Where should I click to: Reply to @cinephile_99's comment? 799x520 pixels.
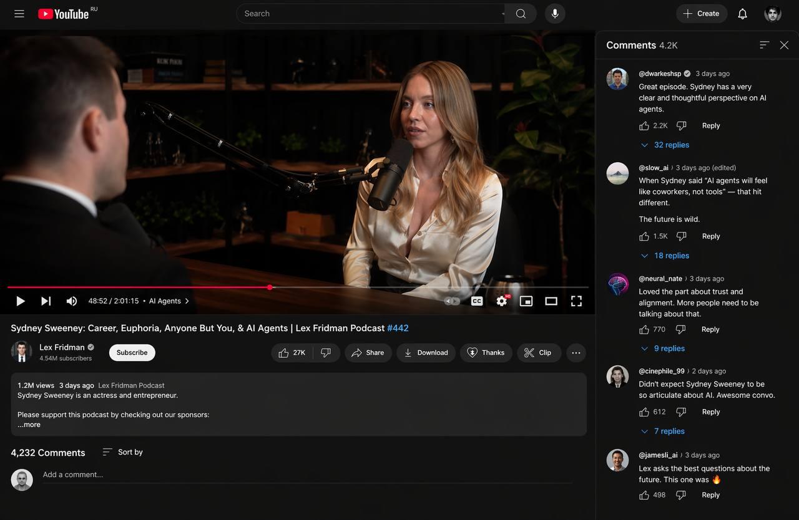(711, 412)
